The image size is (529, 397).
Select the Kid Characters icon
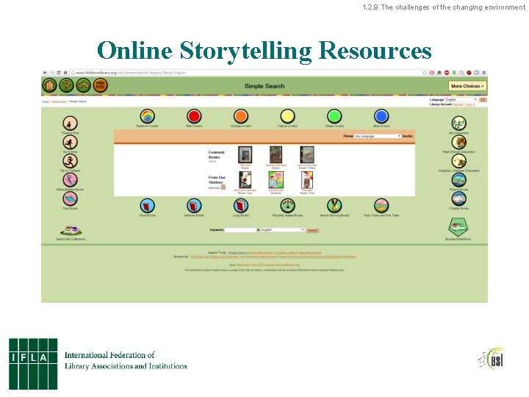coord(458,124)
